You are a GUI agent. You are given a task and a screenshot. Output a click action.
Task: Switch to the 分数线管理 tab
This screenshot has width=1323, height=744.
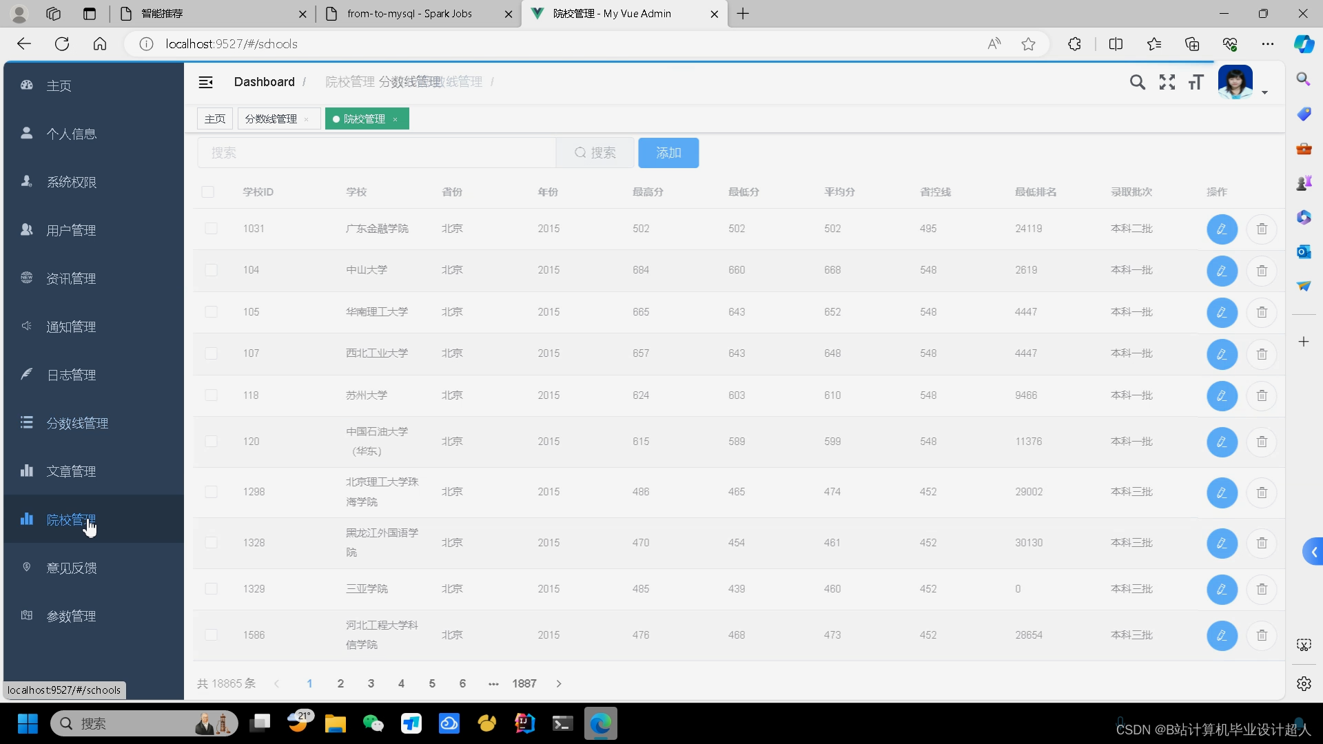point(271,118)
